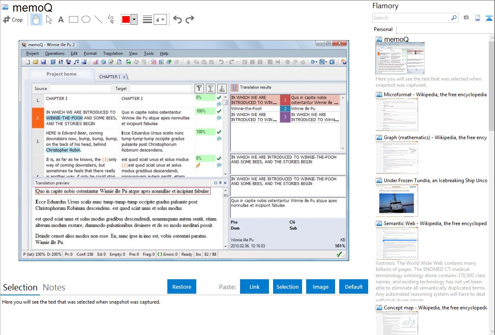The height and width of the screenshot is (335, 495).
Task: Select the Concept map snapshot title
Action: pos(436,307)
